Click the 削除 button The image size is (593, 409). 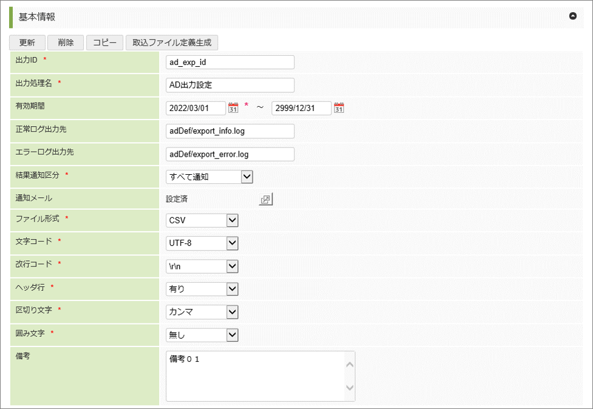pos(66,42)
